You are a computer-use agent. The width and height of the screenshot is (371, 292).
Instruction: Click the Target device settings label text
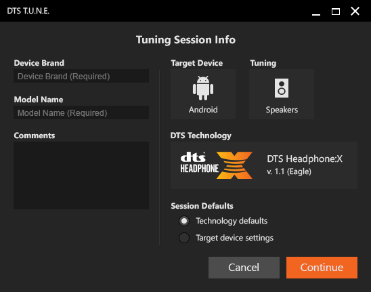(234, 238)
